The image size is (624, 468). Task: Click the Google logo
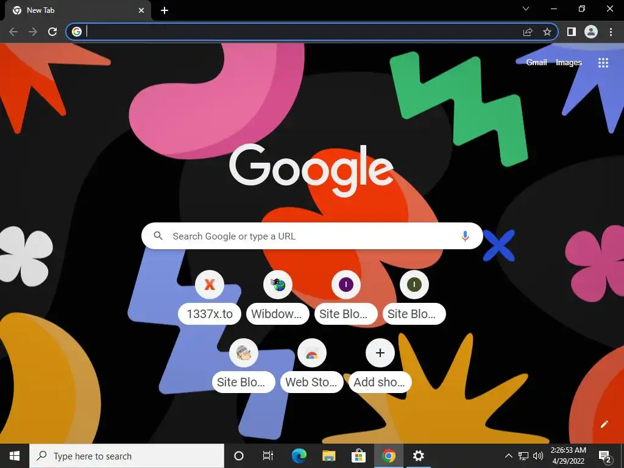[x=311, y=171]
